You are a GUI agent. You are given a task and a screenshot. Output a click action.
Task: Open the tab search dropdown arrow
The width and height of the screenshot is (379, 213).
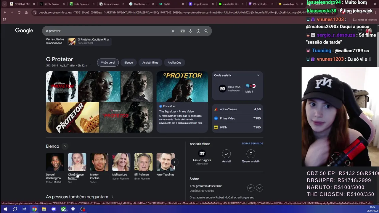pos(4,4)
